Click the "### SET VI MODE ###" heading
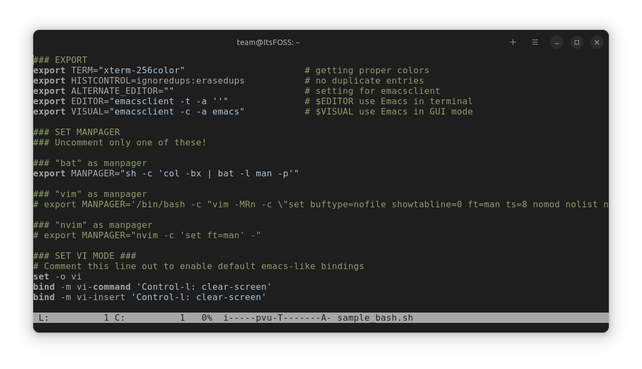Image resolution: width=642 pixels, height=369 pixels. tap(85, 256)
